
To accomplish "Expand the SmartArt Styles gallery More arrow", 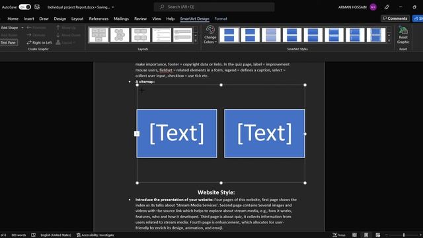I will (x=389, y=41).
